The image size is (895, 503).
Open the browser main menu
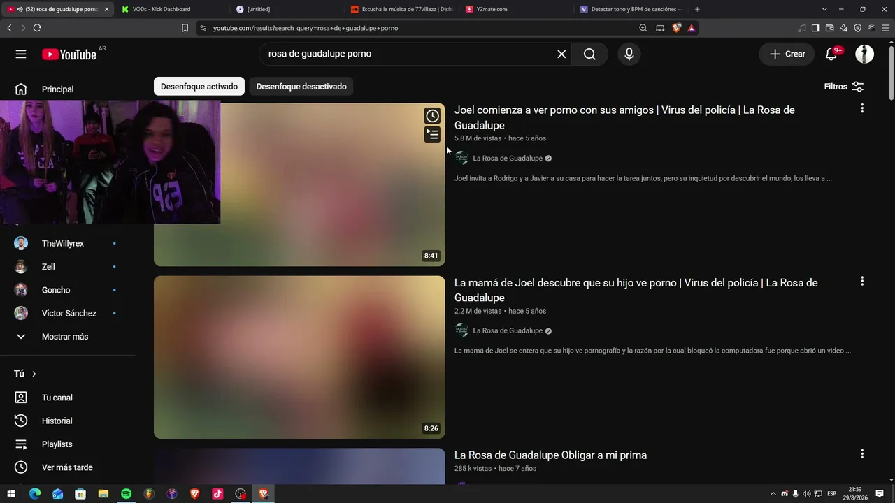point(885,28)
